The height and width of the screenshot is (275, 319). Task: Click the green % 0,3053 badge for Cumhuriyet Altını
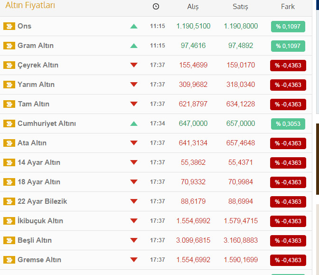click(x=288, y=124)
